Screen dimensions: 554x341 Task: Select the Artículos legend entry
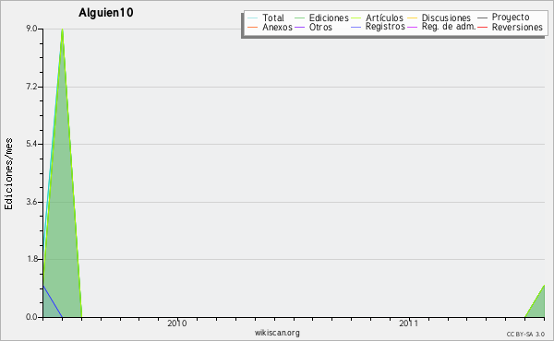click(x=384, y=18)
